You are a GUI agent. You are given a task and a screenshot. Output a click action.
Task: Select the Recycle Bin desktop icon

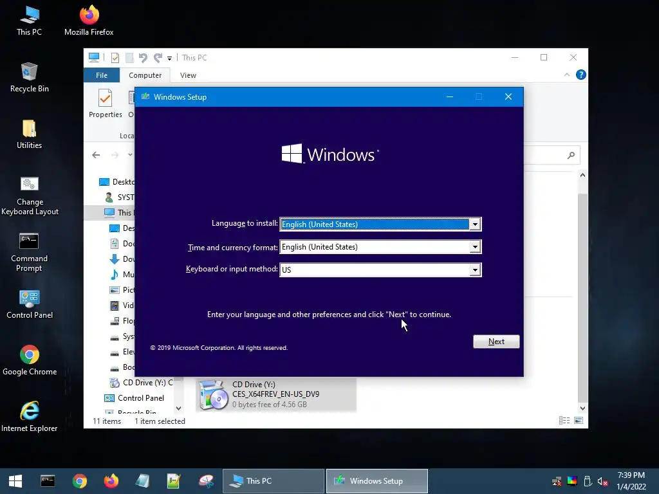click(x=29, y=78)
